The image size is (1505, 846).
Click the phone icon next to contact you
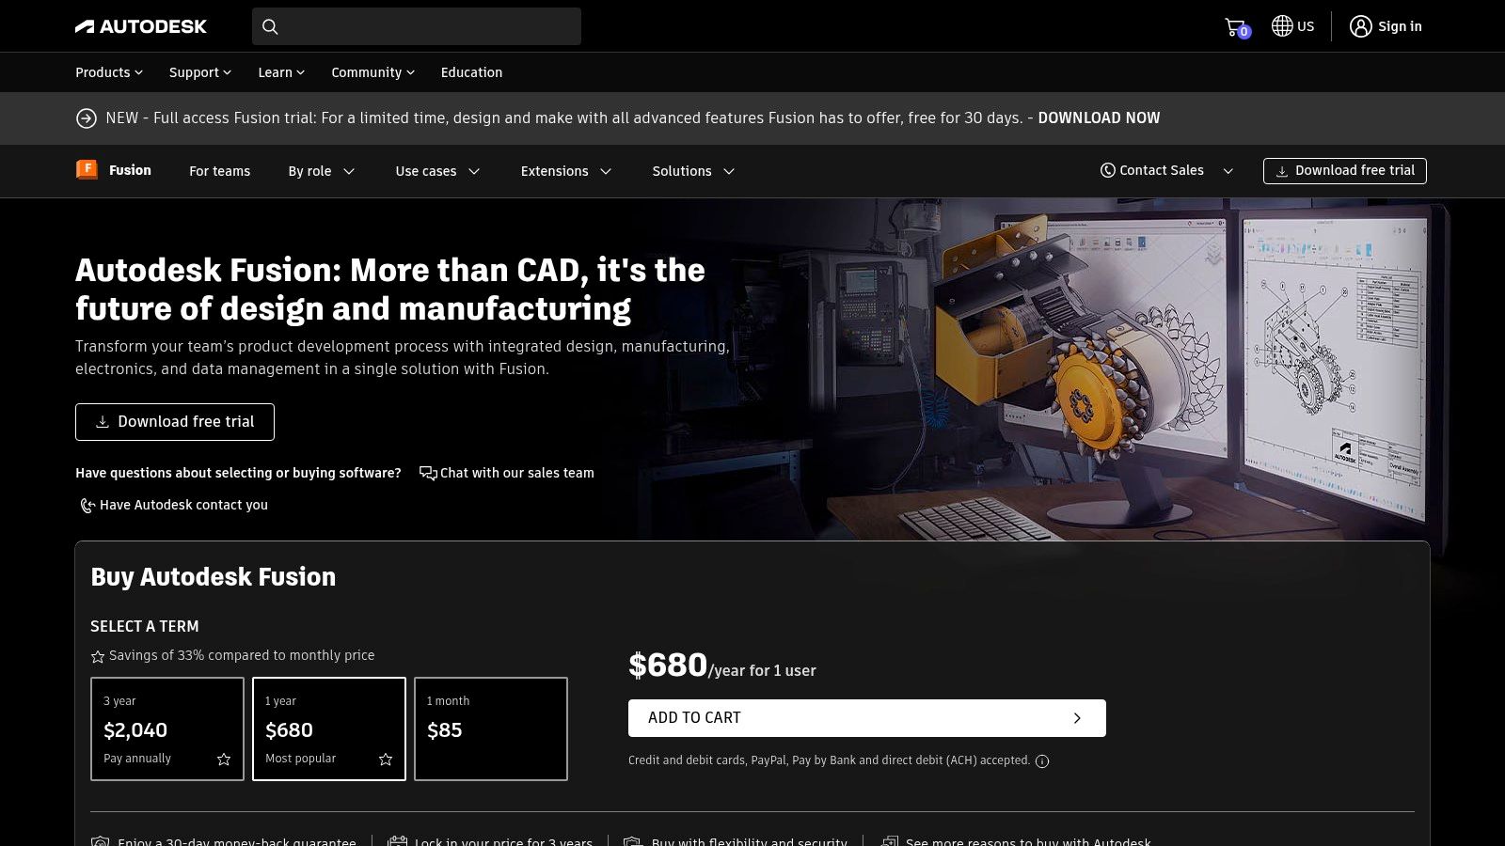click(x=87, y=506)
